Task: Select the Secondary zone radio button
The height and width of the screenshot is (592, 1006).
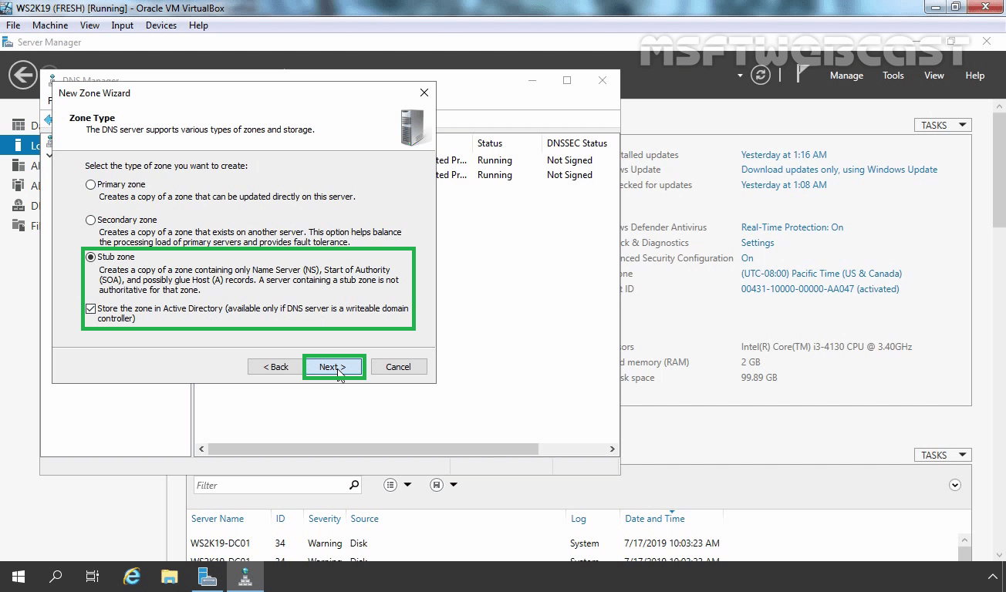Action: pos(90,220)
